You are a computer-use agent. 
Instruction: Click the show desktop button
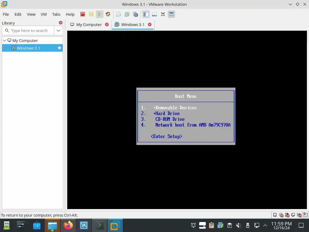tap(301, 225)
